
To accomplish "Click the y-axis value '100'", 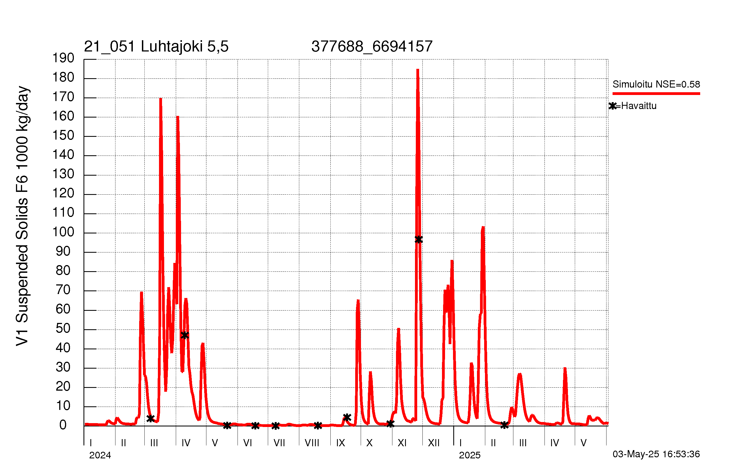I will 63,232.
